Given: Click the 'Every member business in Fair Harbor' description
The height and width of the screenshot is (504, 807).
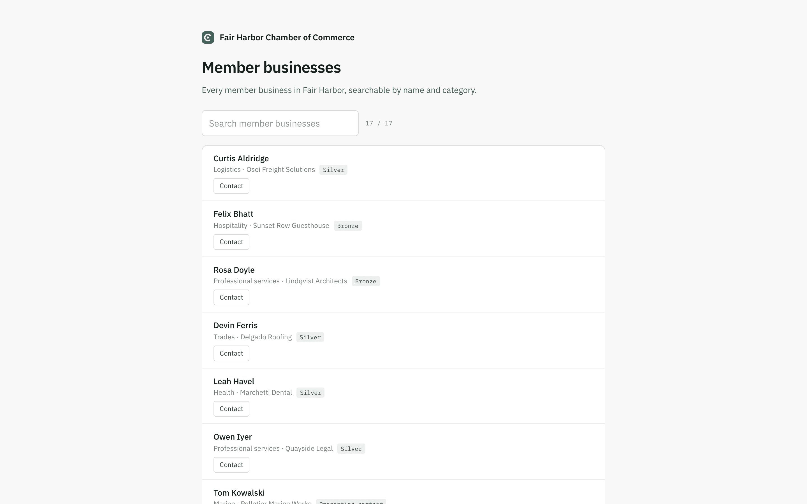Looking at the screenshot, I should (339, 90).
